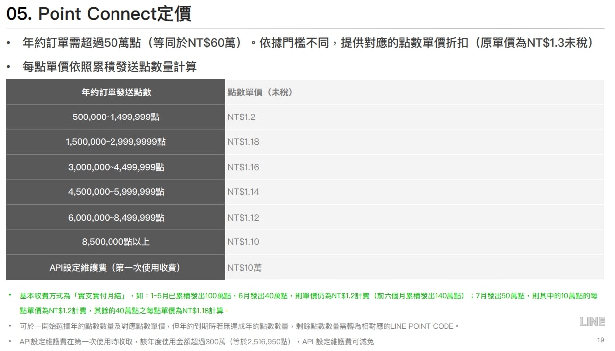Select the NT$1.14 price cell
Image resolution: width=615 pixels, height=351 pixels.
pyautogui.click(x=243, y=192)
